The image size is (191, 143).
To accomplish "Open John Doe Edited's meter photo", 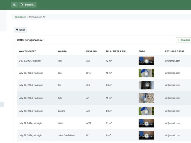I will point(146,135).
